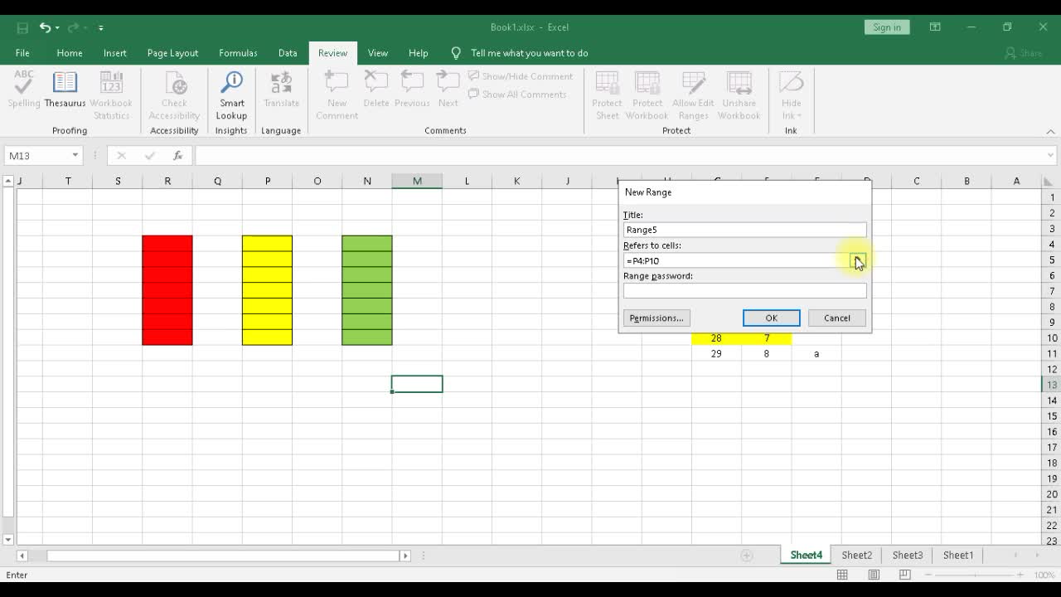Click the Sign in button
1061x597 pixels.
[x=886, y=27]
